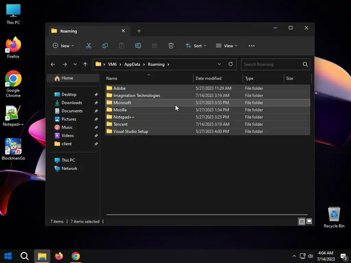The height and width of the screenshot is (263, 351).
Task: Click the Paste clipboard icon
Action: 122,46
